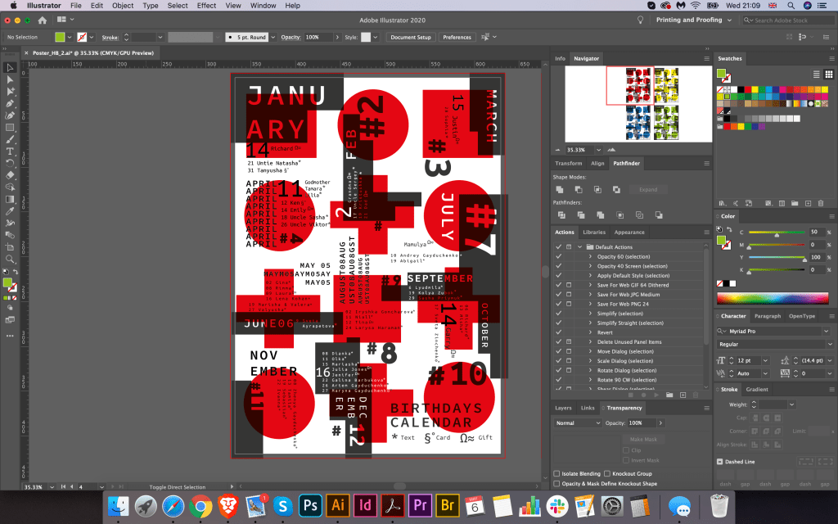Click the Document Setup button
This screenshot has width=838, height=524.
tap(410, 37)
